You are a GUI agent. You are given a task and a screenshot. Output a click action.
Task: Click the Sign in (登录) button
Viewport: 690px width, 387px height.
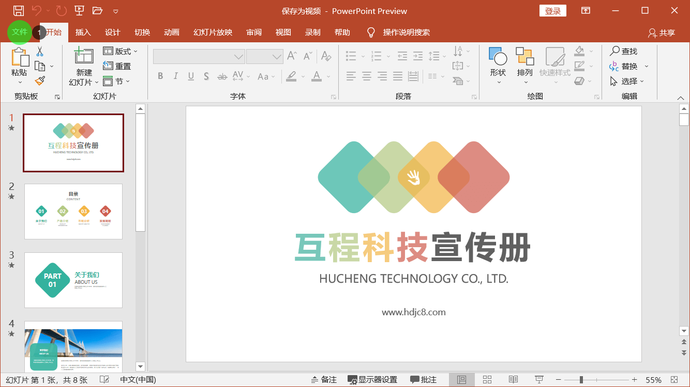point(553,11)
